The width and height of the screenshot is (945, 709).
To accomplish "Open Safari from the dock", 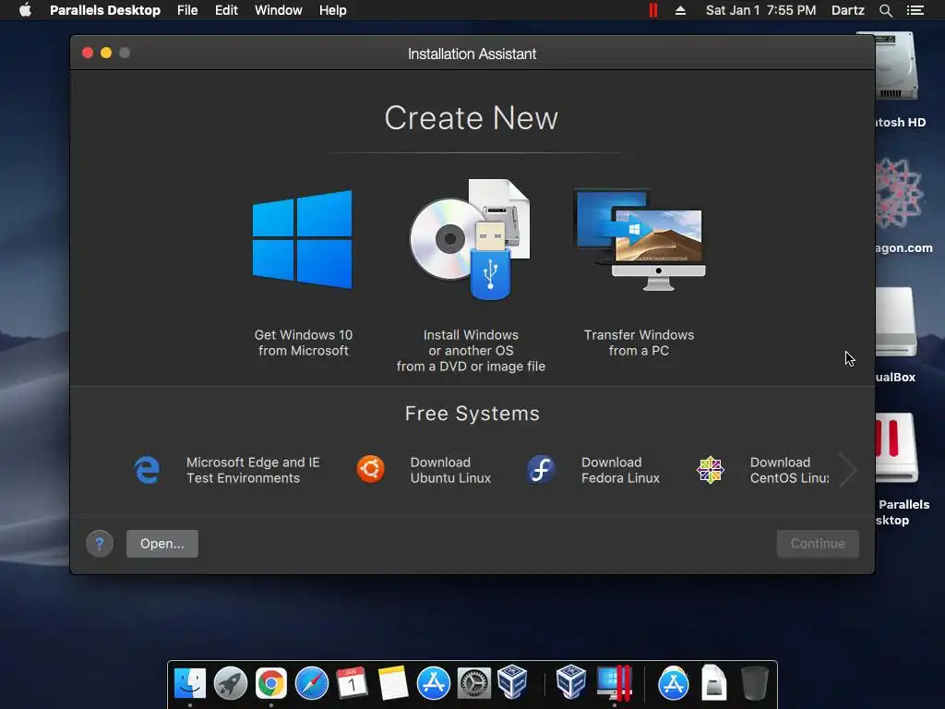I will (312, 683).
